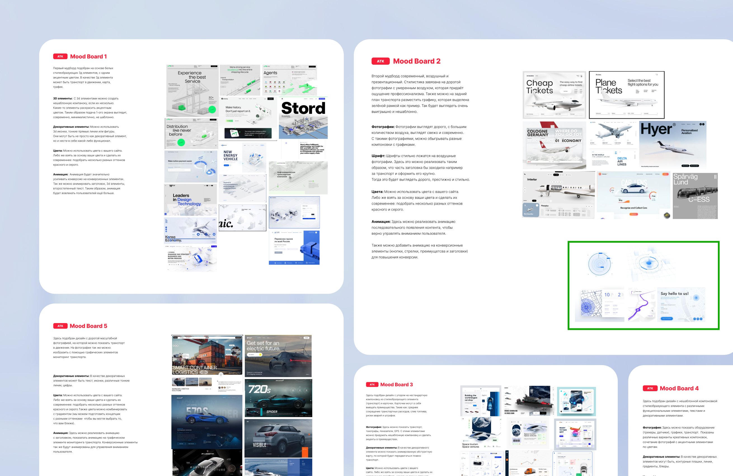733x476 pixels.
Task: Select the "Mood Board 1" heading text
Action: coord(88,56)
